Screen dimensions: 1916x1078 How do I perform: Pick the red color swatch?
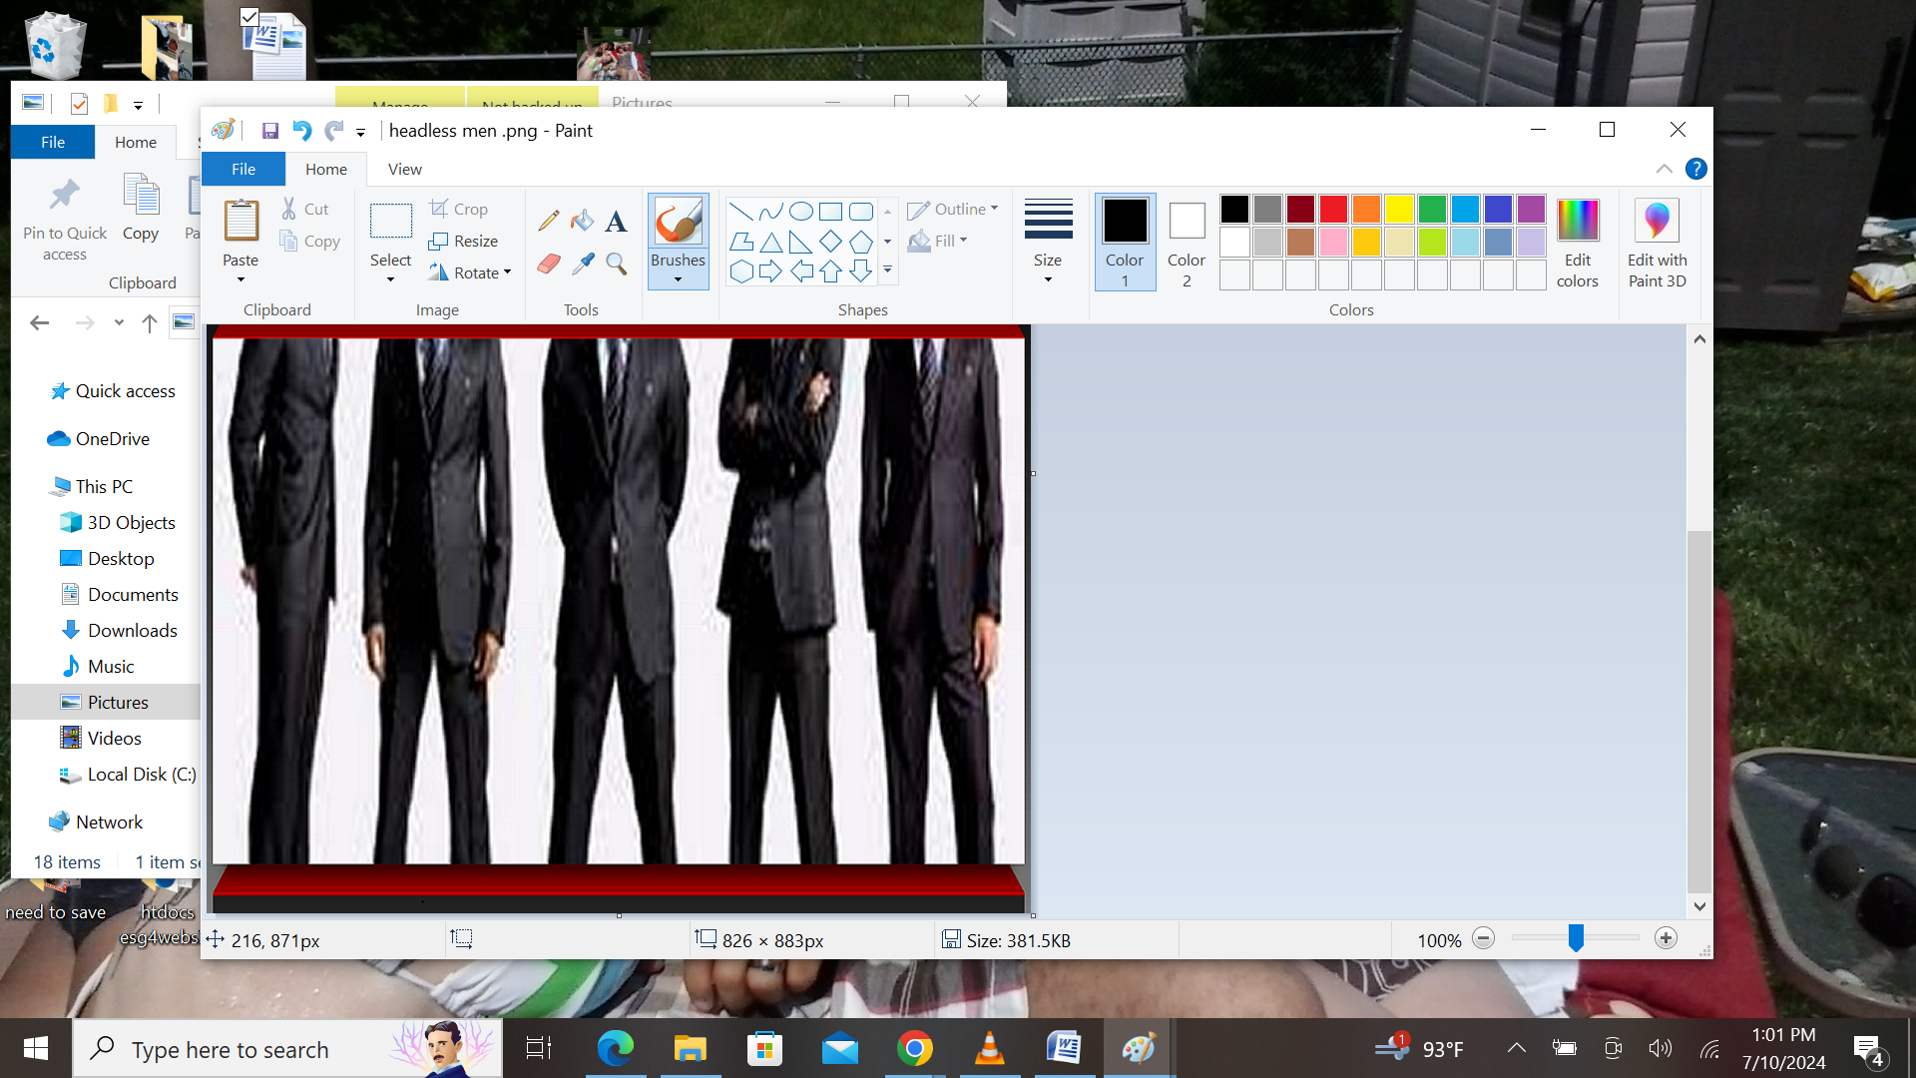click(x=1333, y=209)
